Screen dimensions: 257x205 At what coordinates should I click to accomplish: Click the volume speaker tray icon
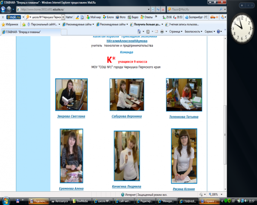point(246,201)
